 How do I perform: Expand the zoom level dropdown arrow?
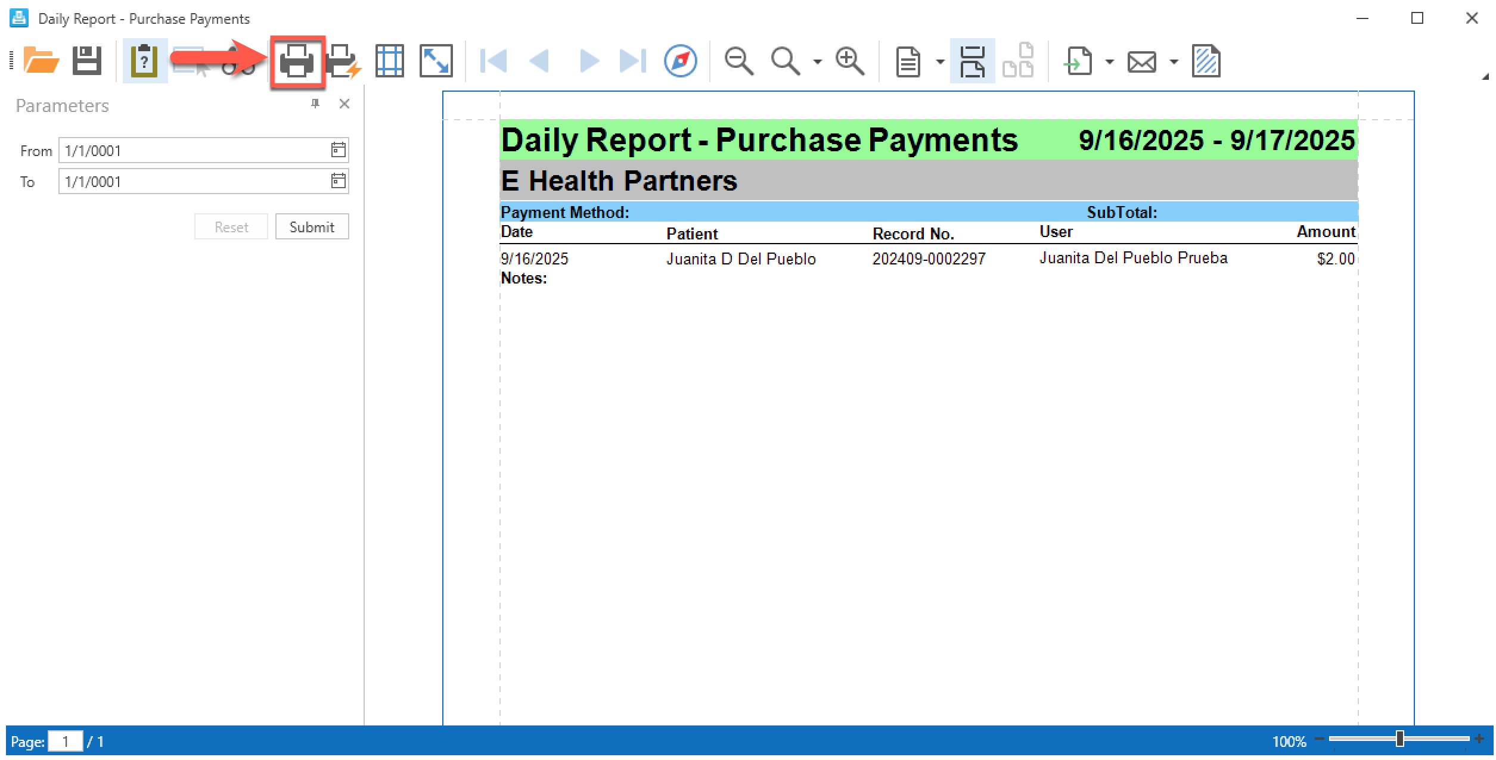click(817, 62)
